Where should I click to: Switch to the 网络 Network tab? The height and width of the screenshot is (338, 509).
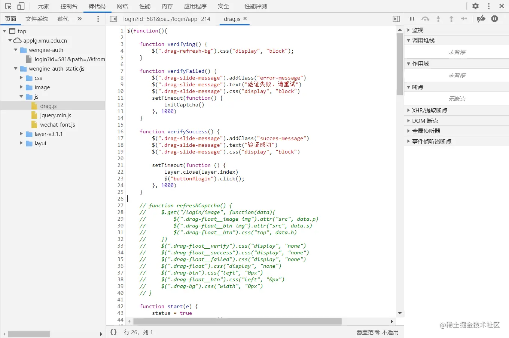(x=122, y=6)
